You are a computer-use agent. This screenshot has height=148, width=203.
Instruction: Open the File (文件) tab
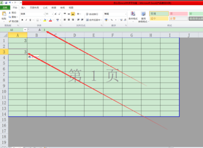5,8
